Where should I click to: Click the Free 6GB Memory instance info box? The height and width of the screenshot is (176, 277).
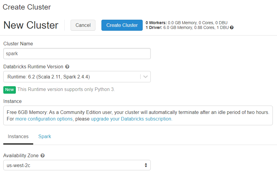click(138, 115)
